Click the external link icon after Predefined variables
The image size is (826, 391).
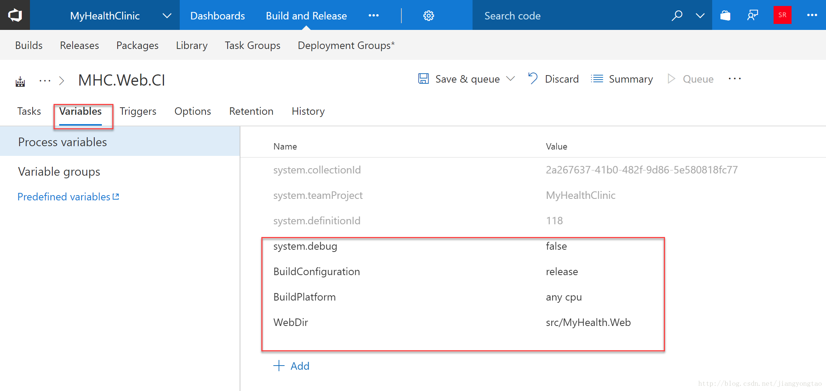coord(116,196)
